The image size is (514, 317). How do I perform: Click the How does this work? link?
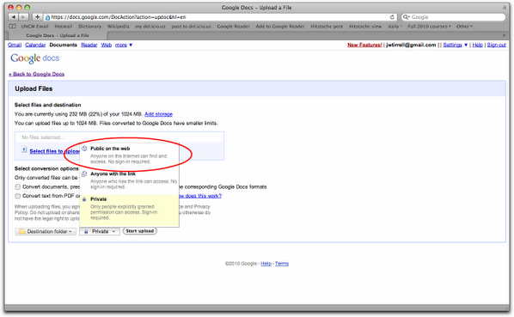pos(200,196)
